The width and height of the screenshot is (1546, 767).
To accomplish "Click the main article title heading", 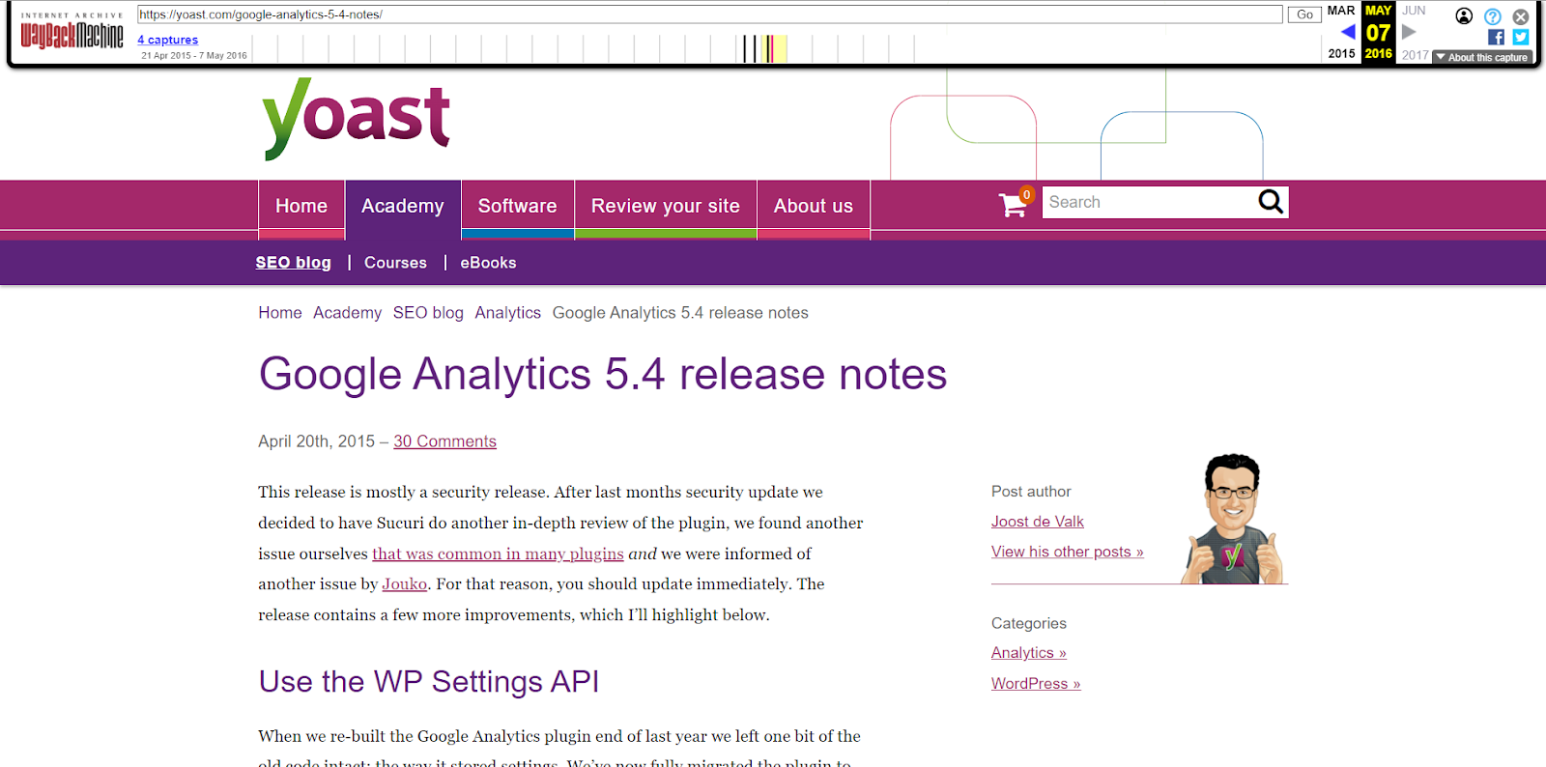I will [603, 374].
